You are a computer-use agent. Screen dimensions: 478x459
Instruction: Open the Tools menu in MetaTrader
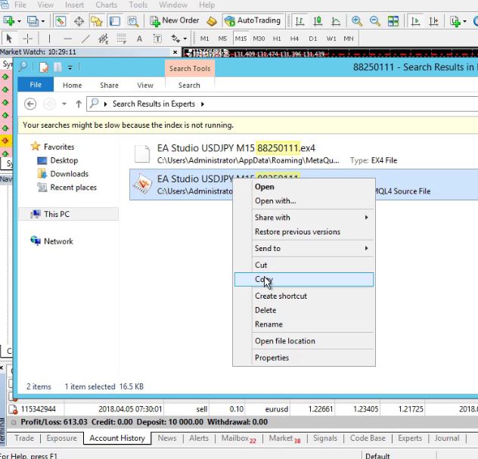138,5
